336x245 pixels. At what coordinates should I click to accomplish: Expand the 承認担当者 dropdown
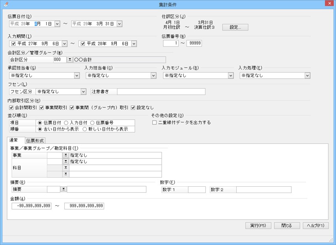click(77, 76)
